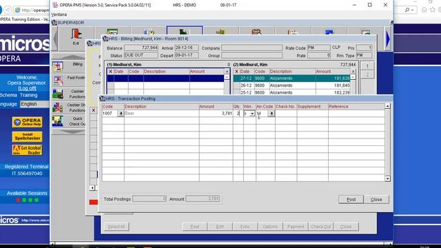
Task: Open the Cashier Functions sidebar icon
Action: point(58,94)
